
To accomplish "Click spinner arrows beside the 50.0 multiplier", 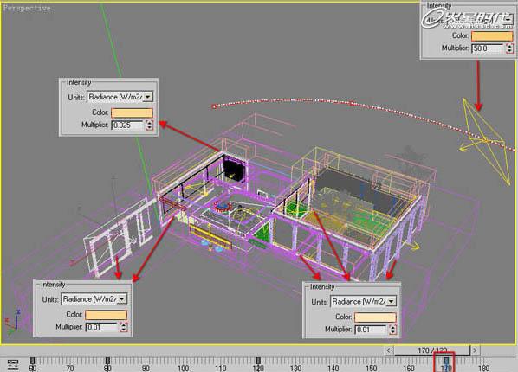I will pos(509,48).
